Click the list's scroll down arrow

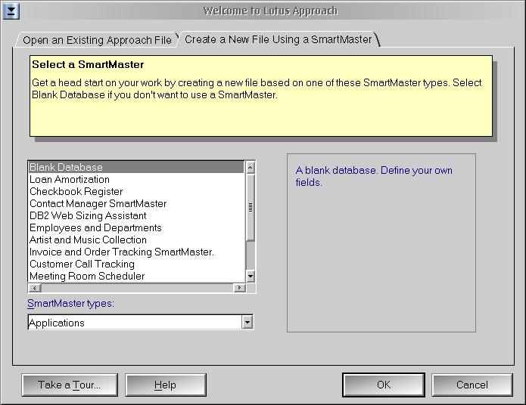pos(251,276)
